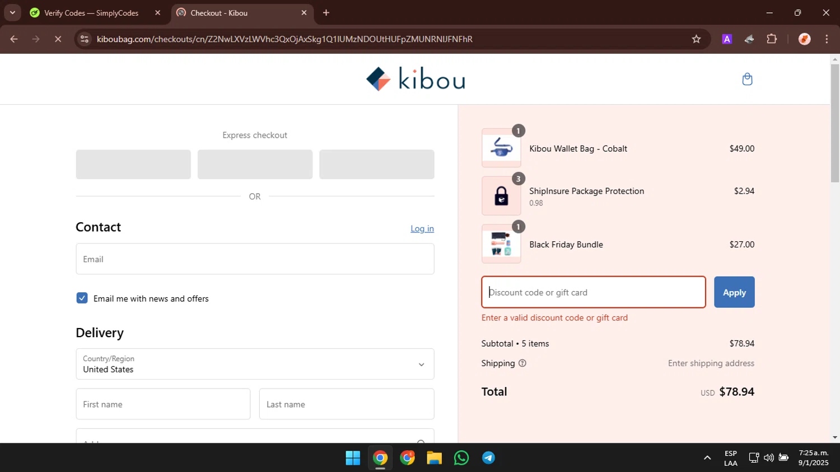Screen dimensions: 840x472
Task: Open the Extensions puzzle icon
Action: tap(772, 39)
